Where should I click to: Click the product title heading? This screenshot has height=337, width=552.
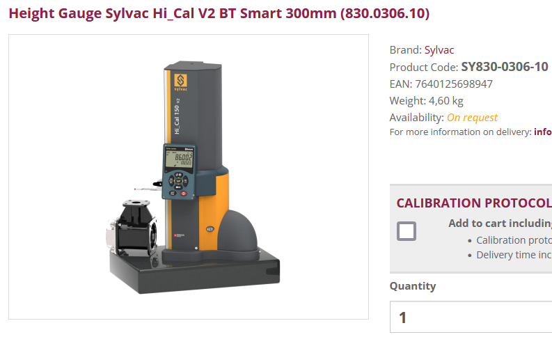pos(219,13)
